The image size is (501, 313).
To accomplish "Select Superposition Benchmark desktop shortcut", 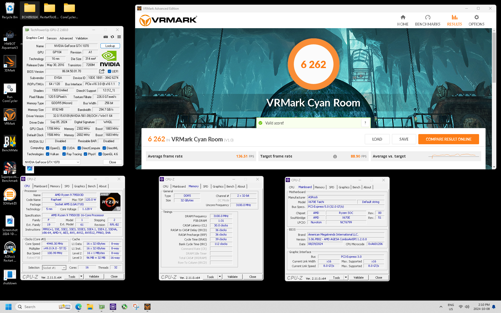I will (x=10, y=172).
